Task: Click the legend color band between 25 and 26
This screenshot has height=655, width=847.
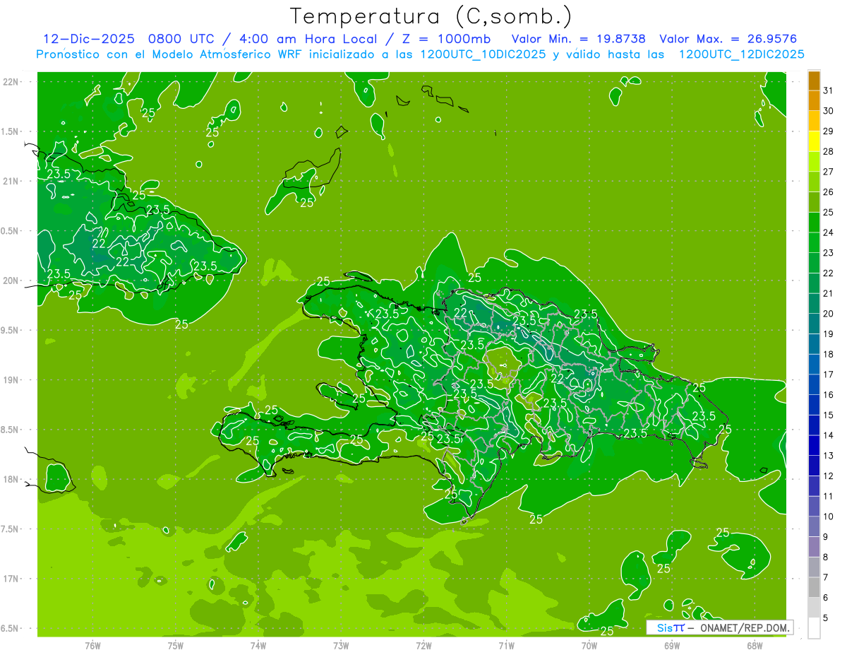Action: [814, 202]
